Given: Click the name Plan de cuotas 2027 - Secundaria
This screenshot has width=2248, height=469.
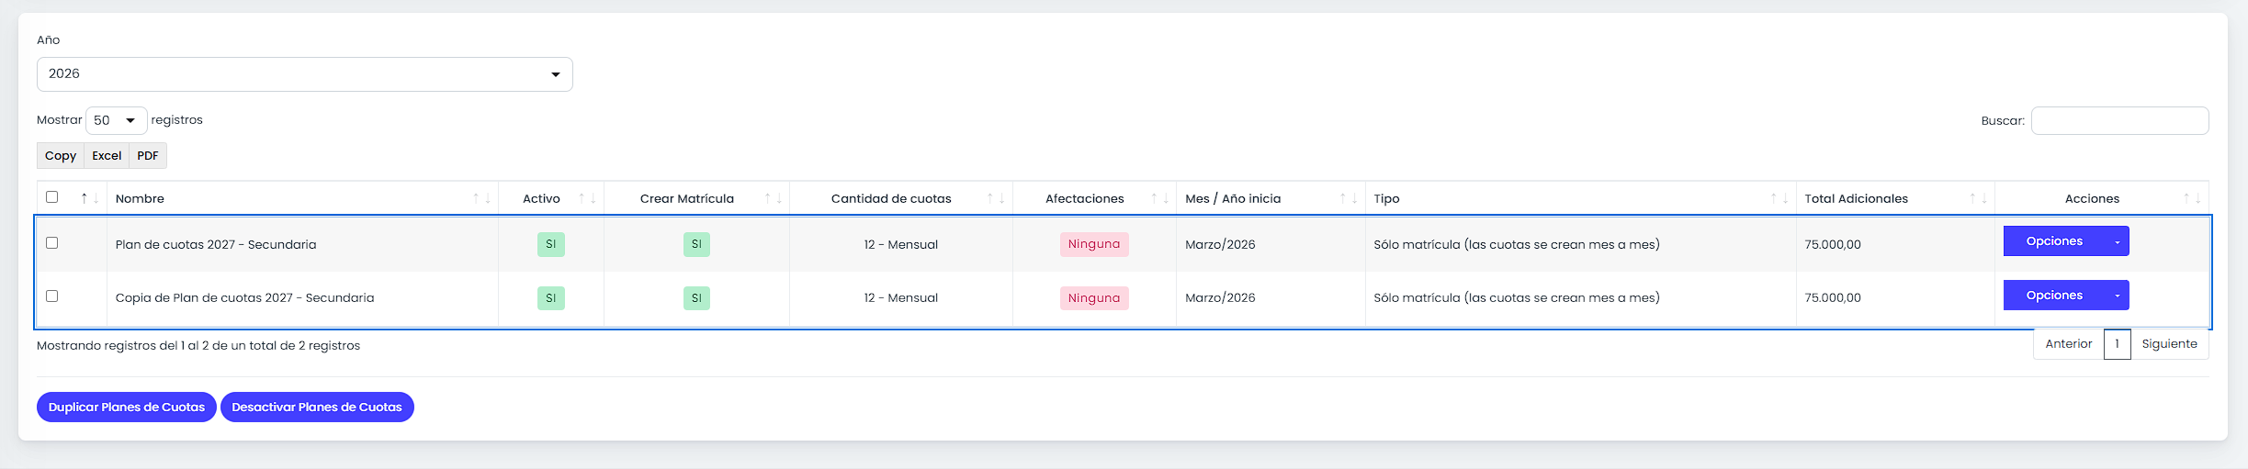Looking at the screenshot, I should pos(216,245).
